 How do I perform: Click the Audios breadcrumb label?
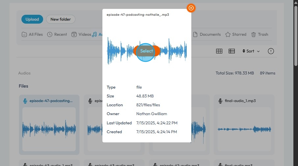(24, 73)
